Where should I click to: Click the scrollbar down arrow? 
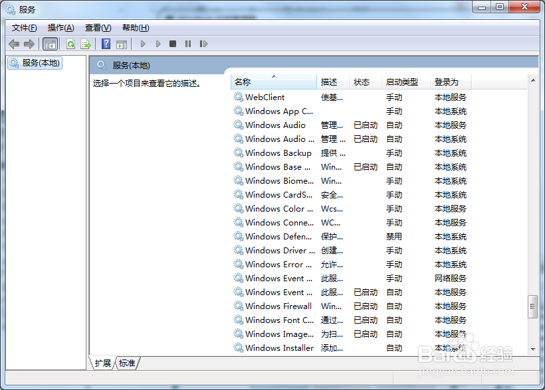tap(533, 349)
